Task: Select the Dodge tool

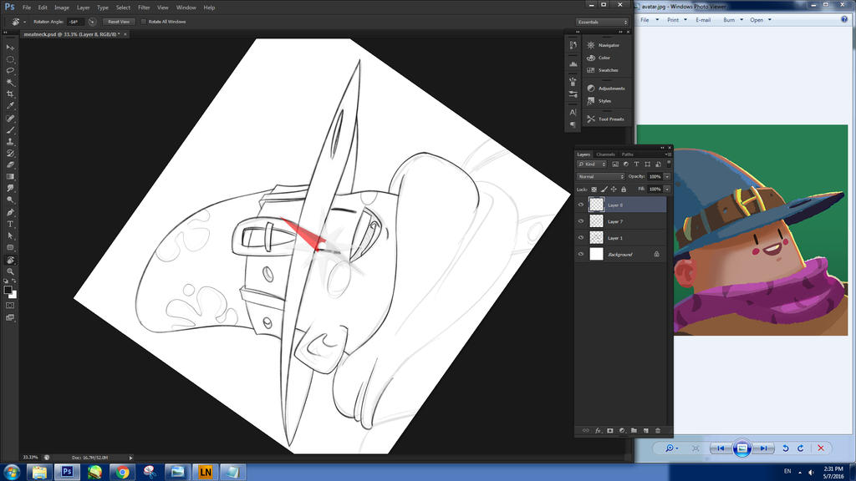Action: [x=10, y=200]
